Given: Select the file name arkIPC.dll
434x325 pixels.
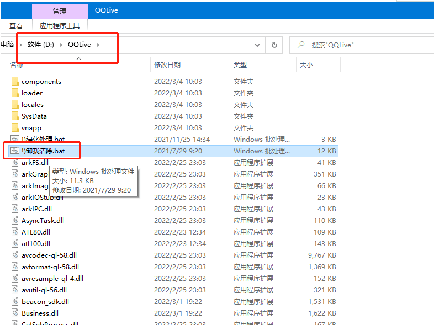Looking at the screenshot, I should point(36,209).
